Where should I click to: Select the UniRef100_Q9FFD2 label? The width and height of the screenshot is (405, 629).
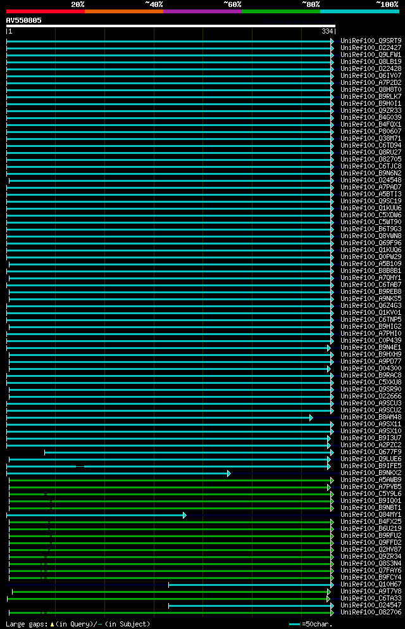pyautogui.click(x=371, y=543)
